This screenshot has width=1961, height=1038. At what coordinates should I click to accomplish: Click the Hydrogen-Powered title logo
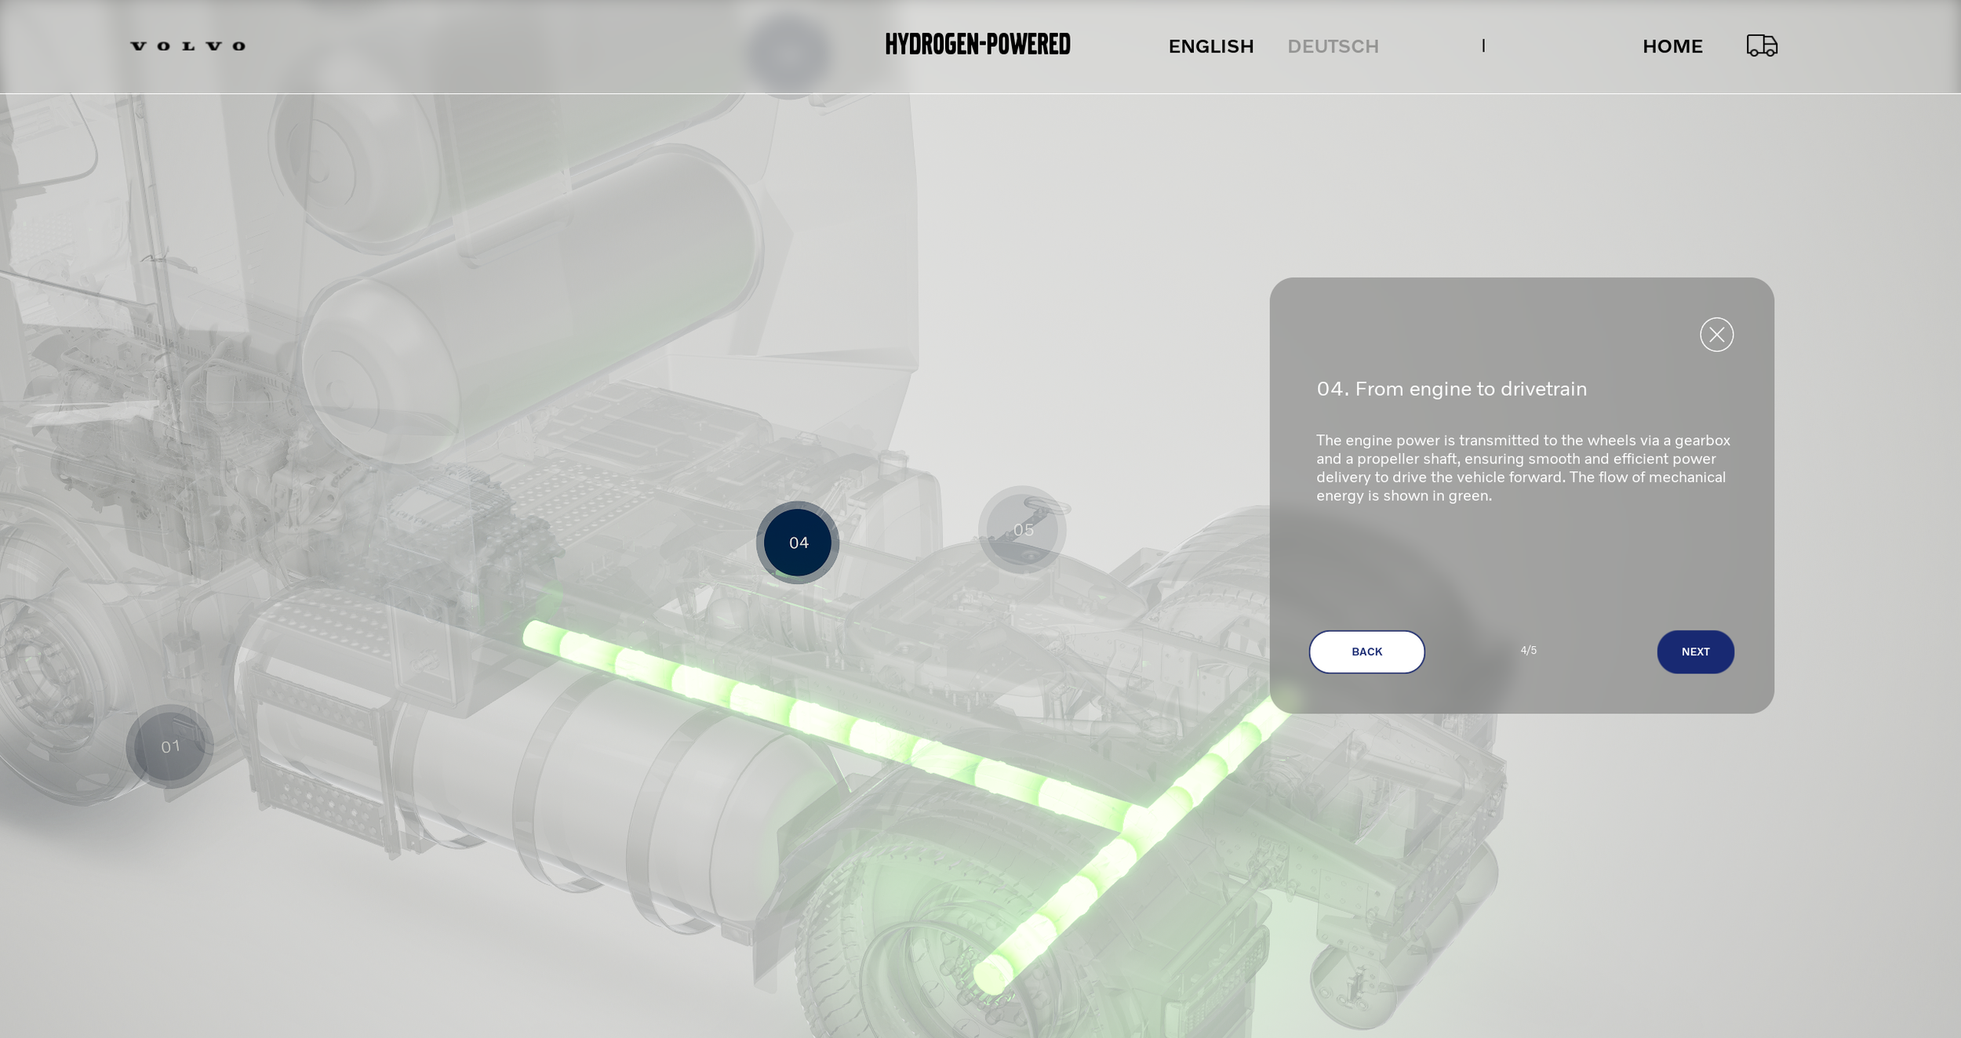click(x=977, y=45)
